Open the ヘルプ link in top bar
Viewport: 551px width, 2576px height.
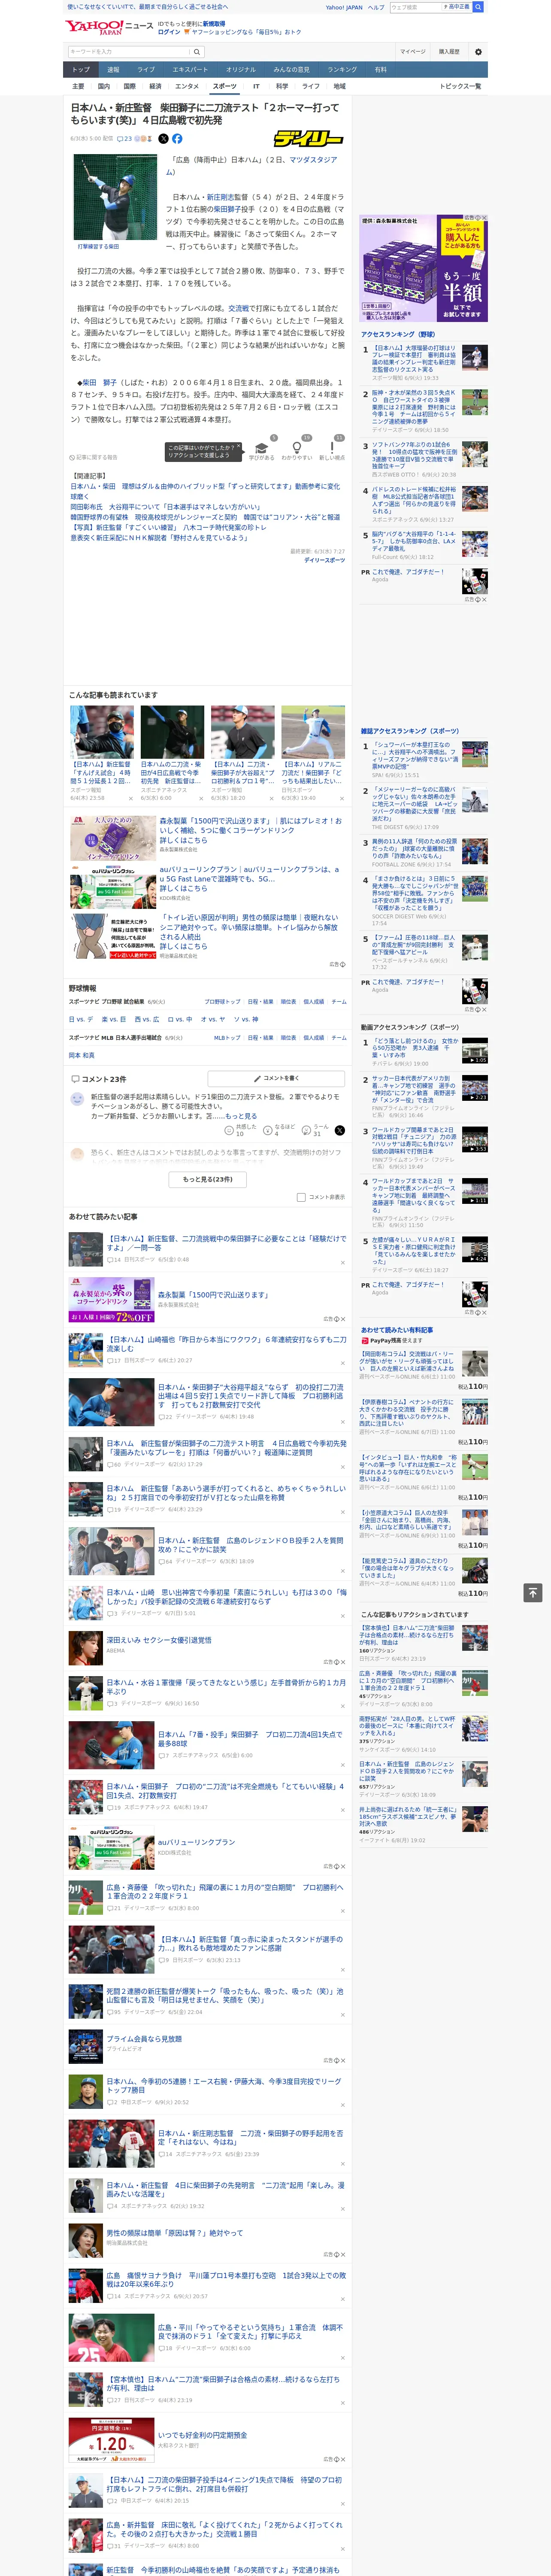(376, 7)
